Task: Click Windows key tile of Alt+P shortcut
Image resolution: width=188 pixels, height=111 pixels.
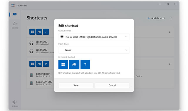Action: pos(32,64)
